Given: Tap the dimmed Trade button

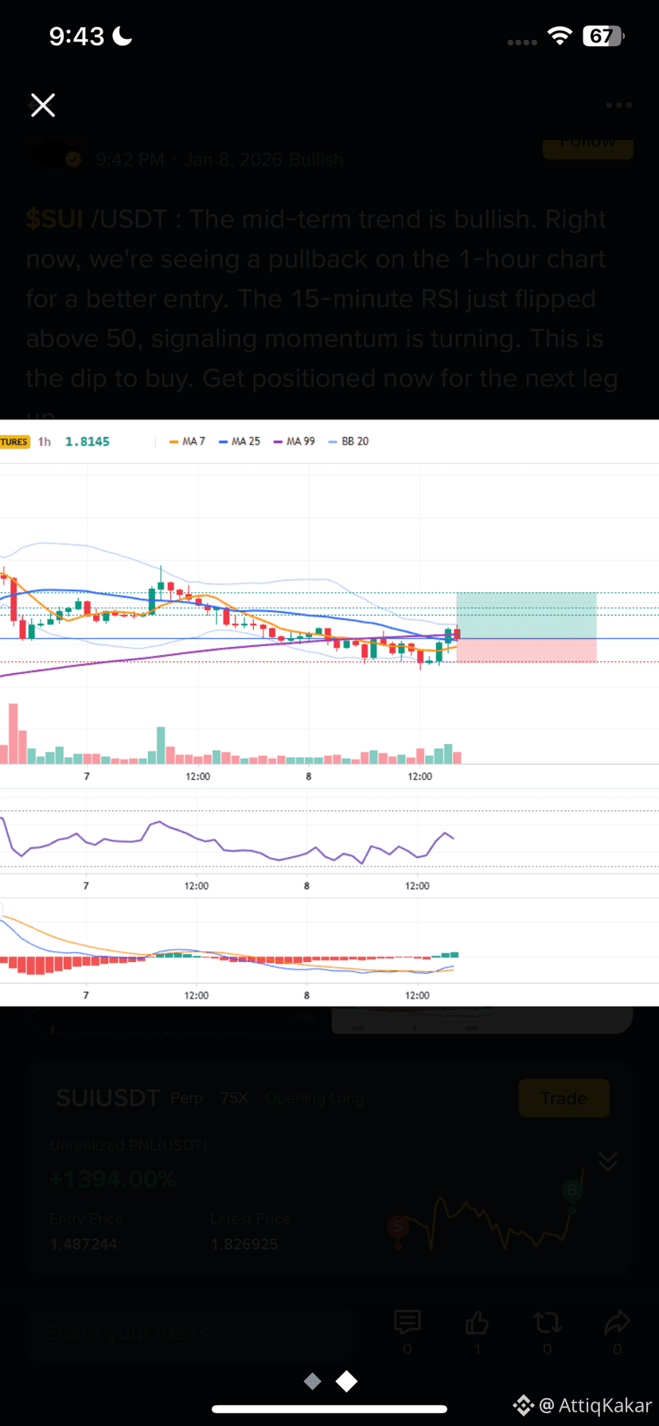Looking at the screenshot, I should [563, 1098].
